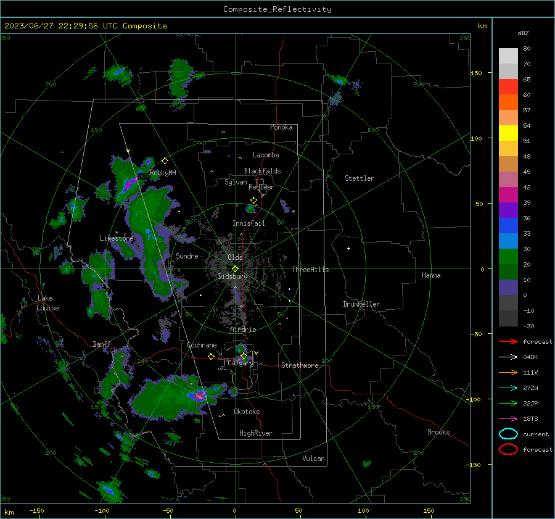Screen dimensions: 555x519
Task: Click the Calgary city label
Action: tap(240, 363)
